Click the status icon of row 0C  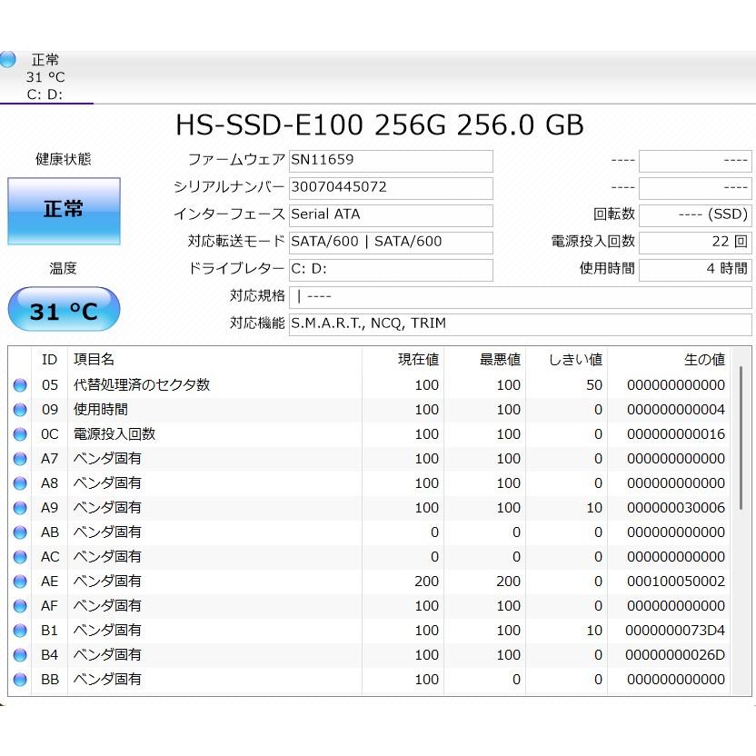20,434
